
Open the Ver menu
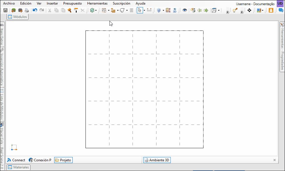pos(39,3)
